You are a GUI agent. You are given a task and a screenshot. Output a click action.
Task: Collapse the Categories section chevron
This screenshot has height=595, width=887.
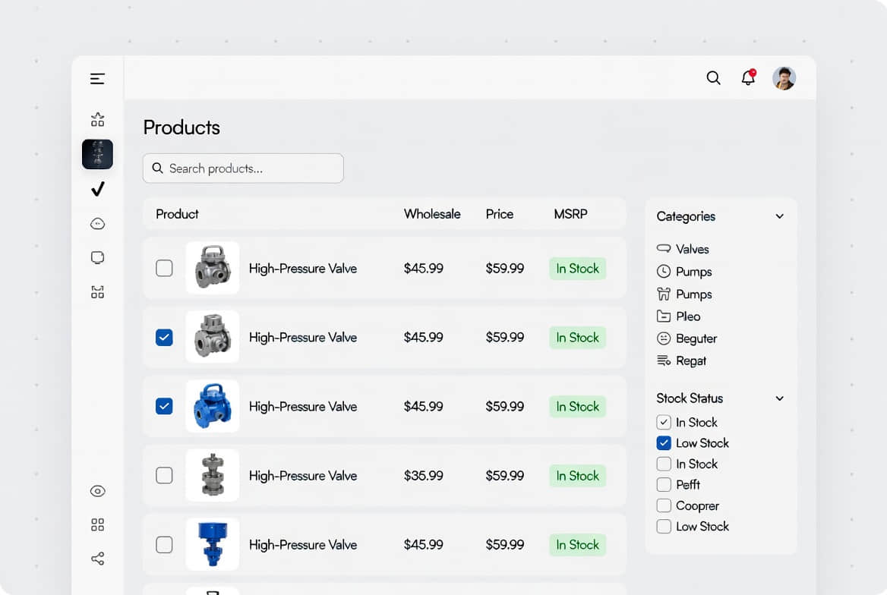pyautogui.click(x=779, y=216)
